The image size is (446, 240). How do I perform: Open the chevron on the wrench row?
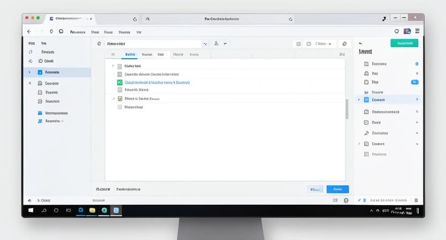point(417,133)
